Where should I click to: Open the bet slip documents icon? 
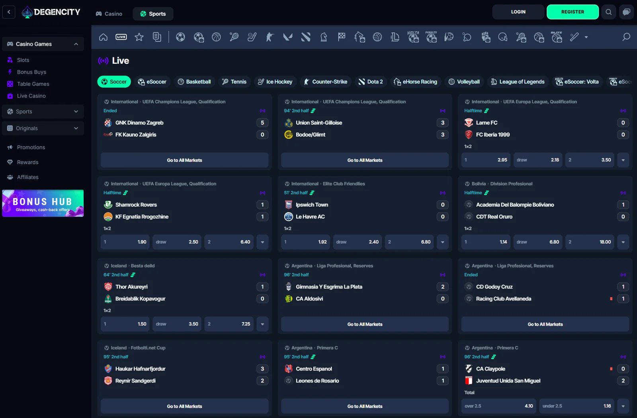[x=157, y=37]
